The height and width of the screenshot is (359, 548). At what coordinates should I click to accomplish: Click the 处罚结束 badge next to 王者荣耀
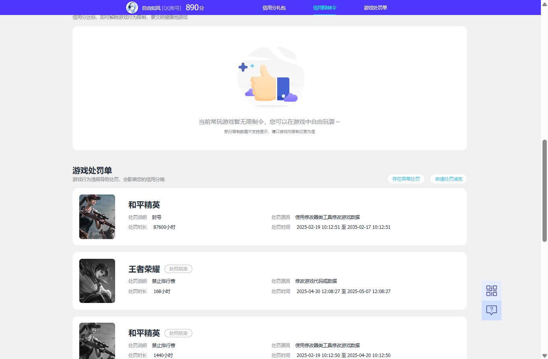coord(178,269)
